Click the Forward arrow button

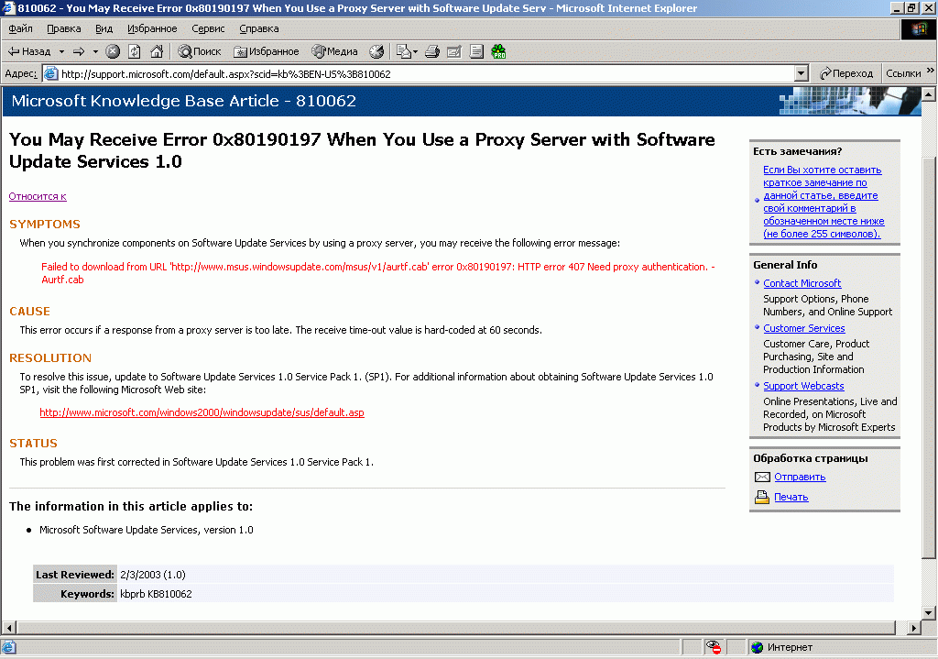(x=79, y=51)
